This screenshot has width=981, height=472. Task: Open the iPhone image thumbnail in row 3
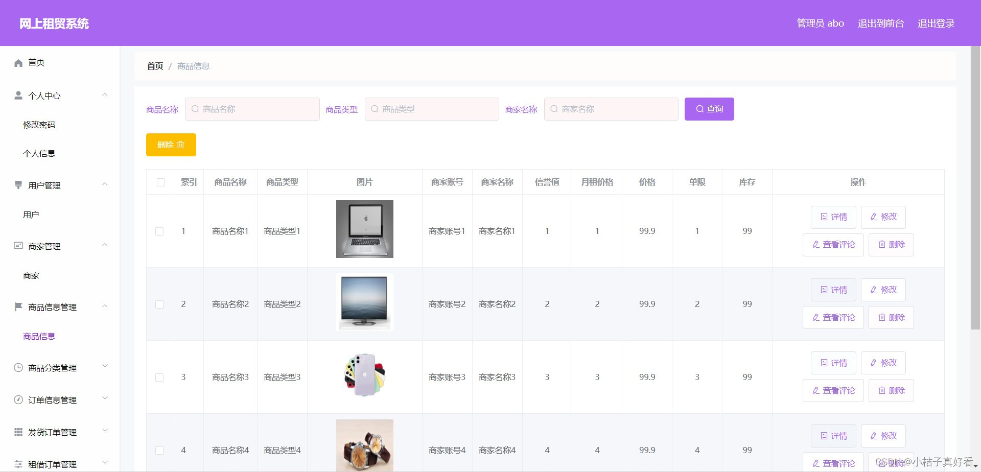pos(365,375)
